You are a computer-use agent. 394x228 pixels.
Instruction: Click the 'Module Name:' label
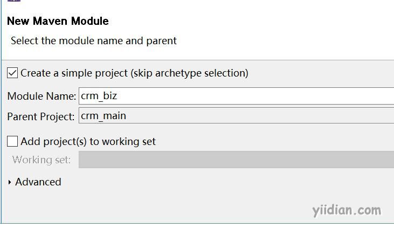coord(42,96)
